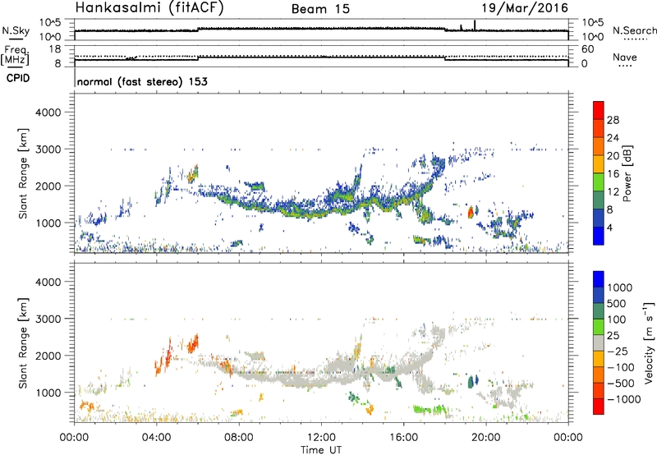Click the "CPID" label
This screenshot has height=455, width=657.
click(18, 78)
